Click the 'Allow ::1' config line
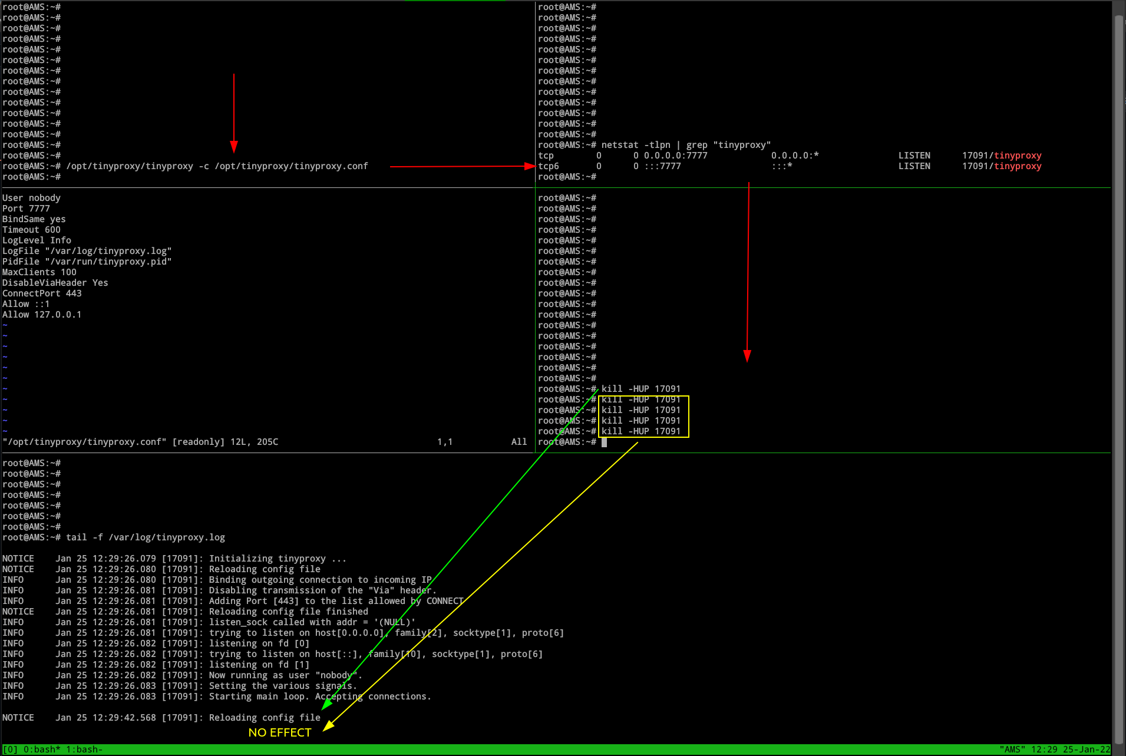 [x=26, y=304]
